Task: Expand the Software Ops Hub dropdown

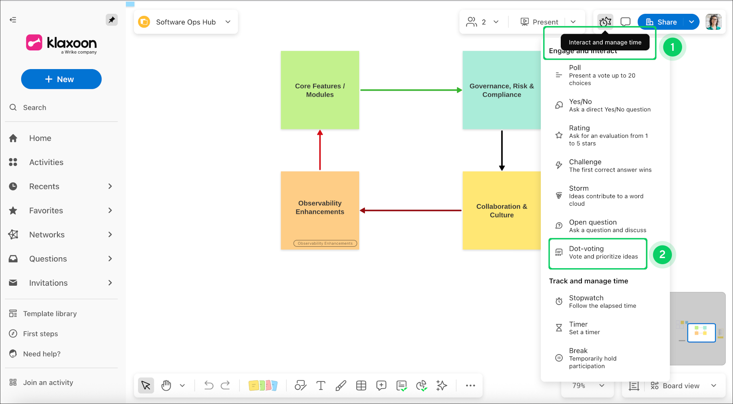Action: tap(228, 22)
